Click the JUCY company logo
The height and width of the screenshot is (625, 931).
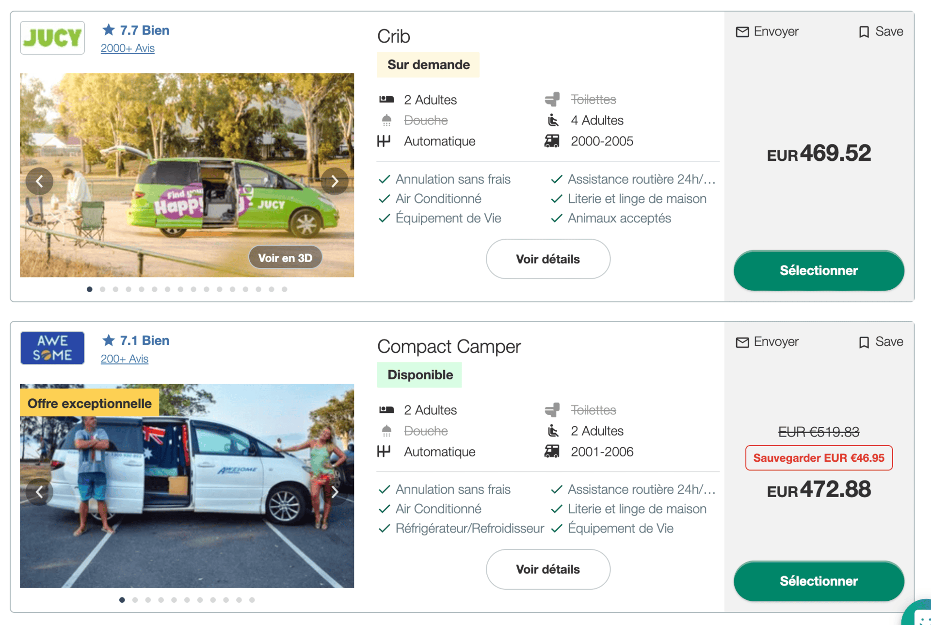click(52, 38)
